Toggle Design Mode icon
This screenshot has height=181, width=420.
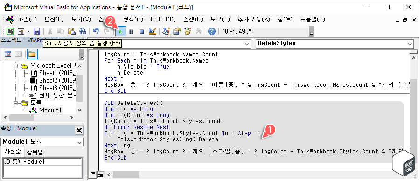(153, 31)
